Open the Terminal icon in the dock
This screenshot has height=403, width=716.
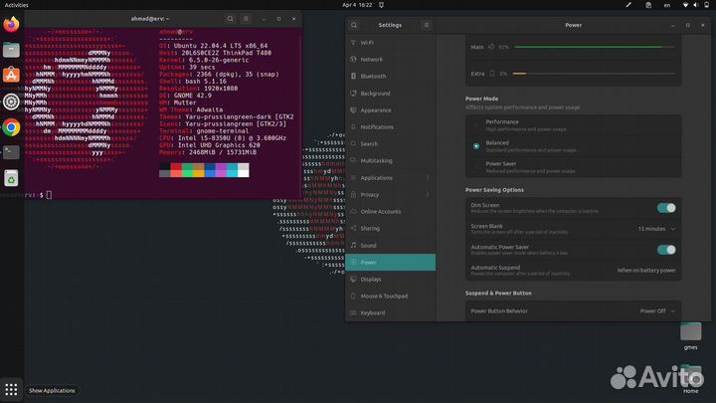11,152
